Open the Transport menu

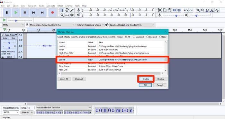32,6
